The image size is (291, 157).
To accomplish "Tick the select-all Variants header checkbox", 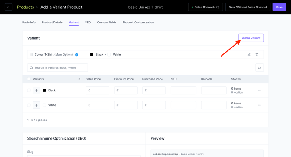I will click(29, 79).
